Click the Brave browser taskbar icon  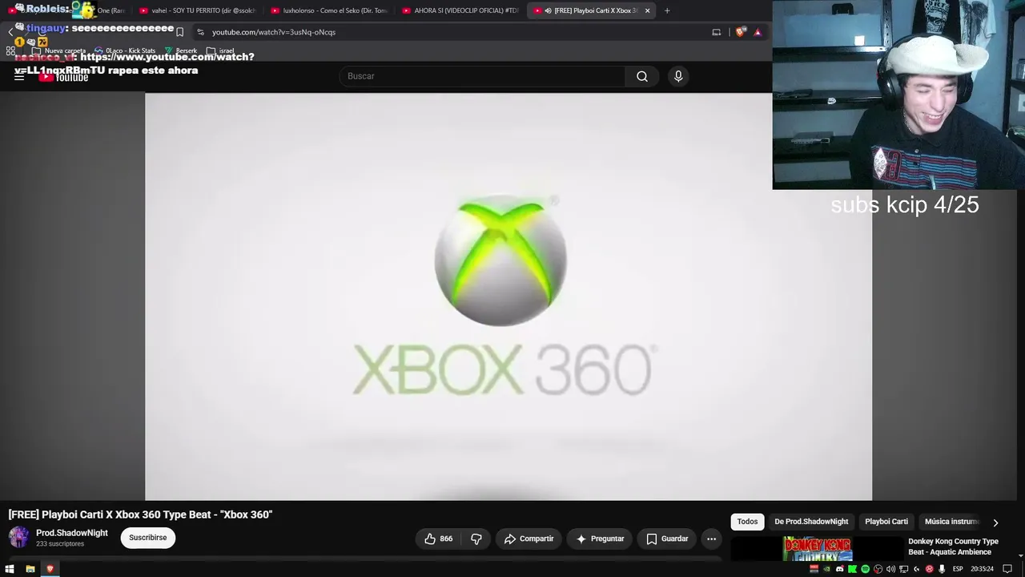click(50, 569)
